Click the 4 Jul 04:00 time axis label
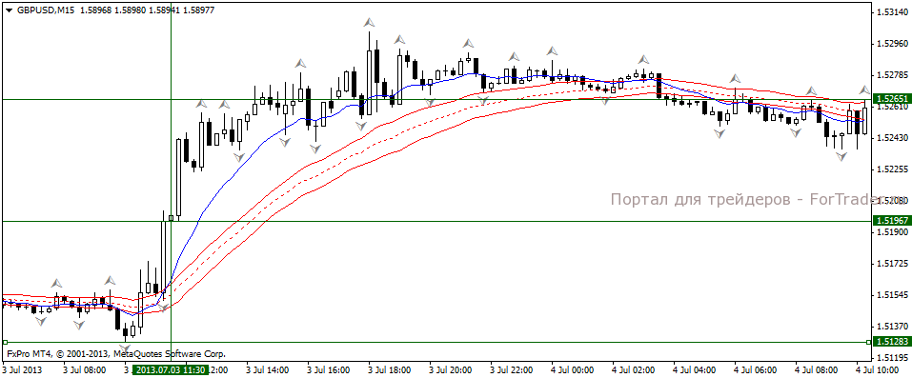The image size is (912, 378). tap(695, 369)
